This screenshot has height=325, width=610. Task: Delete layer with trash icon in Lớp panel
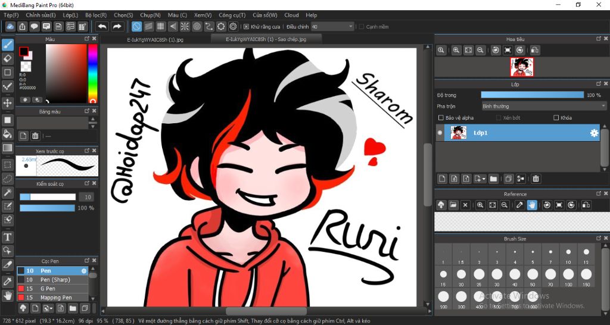[536, 179]
